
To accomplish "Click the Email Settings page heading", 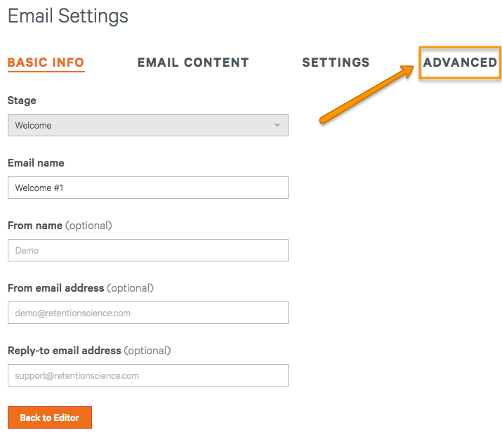I will [68, 16].
